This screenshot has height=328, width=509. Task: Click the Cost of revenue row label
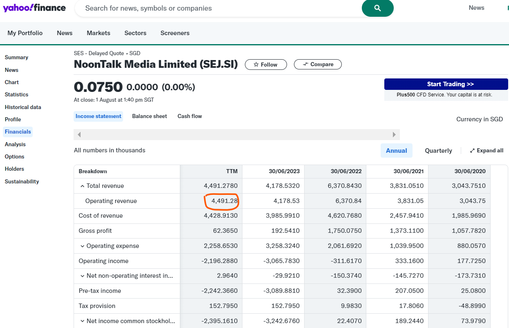tap(101, 216)
